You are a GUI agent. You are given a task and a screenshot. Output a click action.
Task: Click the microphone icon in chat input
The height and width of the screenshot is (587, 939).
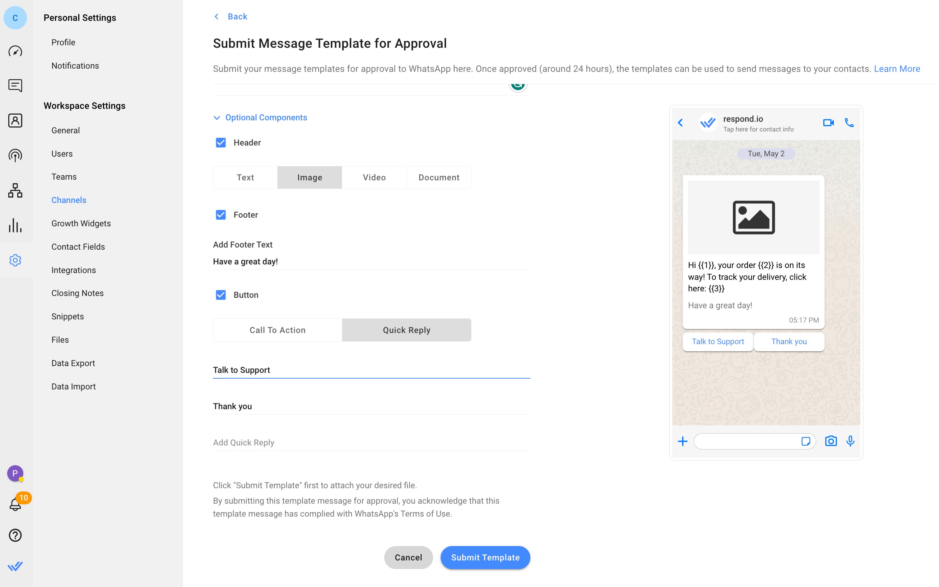click(x=850, y=441)
